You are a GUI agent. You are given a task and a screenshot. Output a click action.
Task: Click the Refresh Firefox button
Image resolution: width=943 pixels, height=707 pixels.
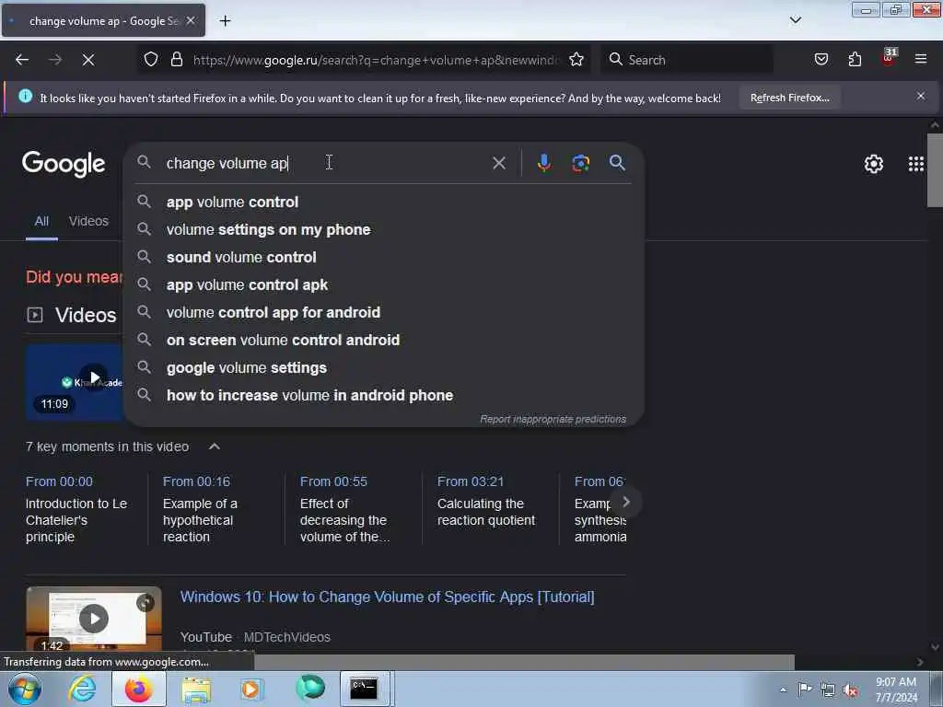(789, 98)
